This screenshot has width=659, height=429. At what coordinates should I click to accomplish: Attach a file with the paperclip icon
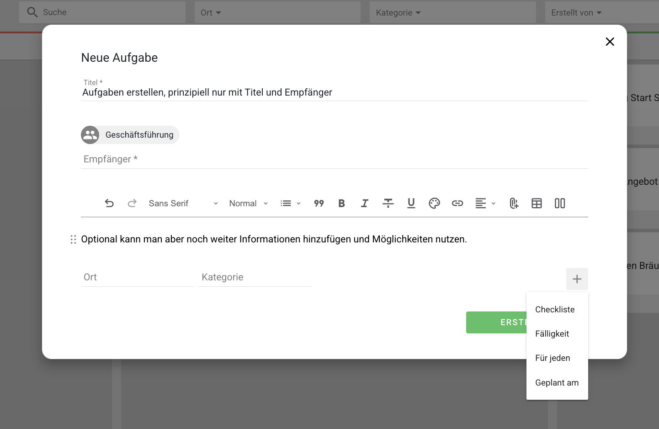(x=514, y=203)
